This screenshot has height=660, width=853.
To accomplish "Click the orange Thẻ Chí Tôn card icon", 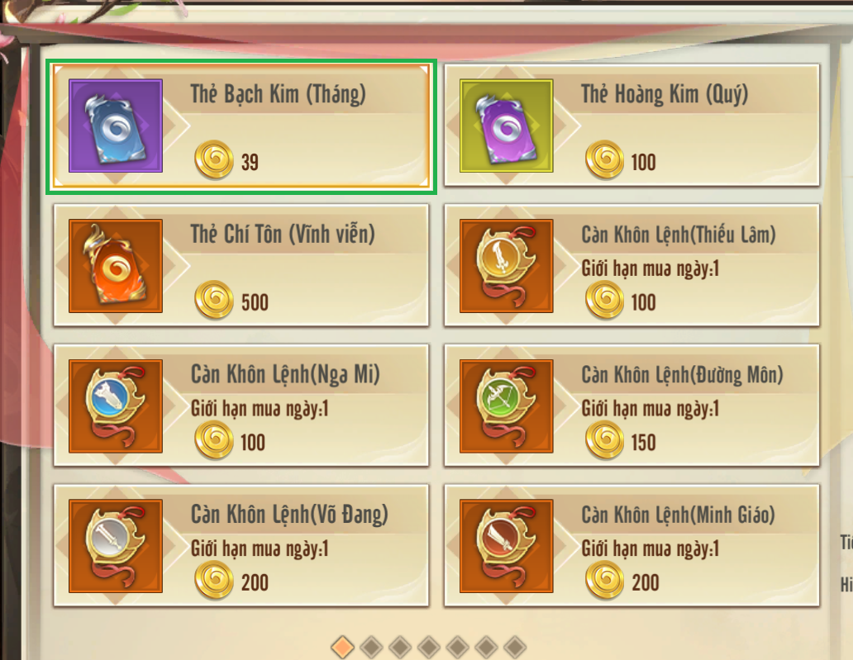I will (x=116, y=266).
